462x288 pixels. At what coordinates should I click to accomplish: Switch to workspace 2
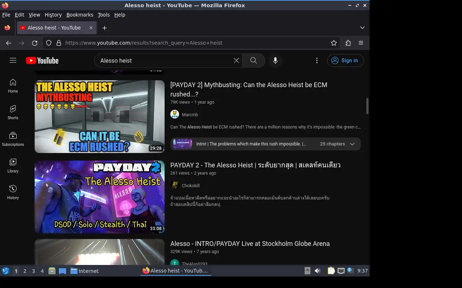pos(25,271)
